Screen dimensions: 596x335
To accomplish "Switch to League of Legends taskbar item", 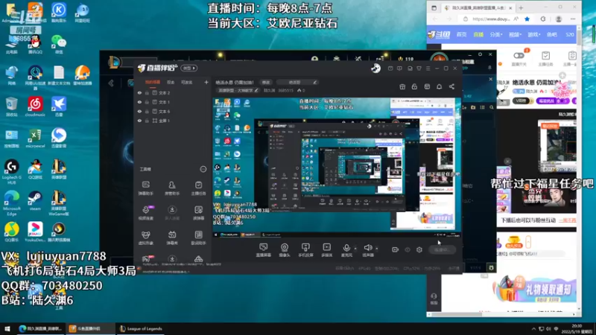I will 141,329.
